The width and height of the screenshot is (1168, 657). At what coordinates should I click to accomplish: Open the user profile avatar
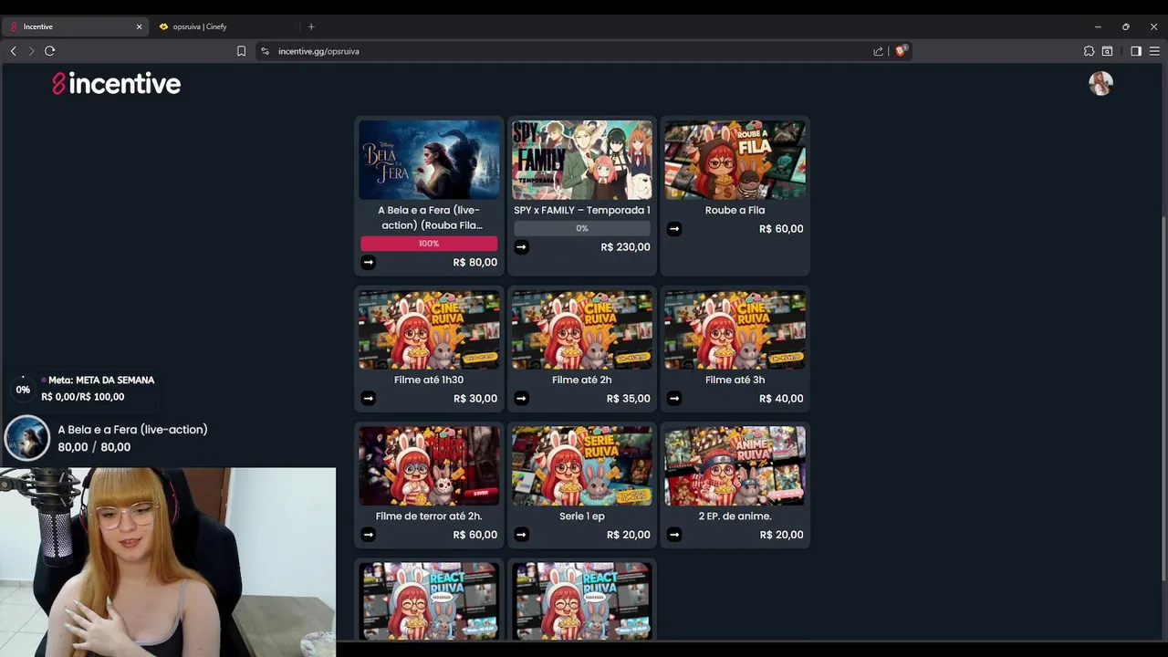tap(1100, 83)
